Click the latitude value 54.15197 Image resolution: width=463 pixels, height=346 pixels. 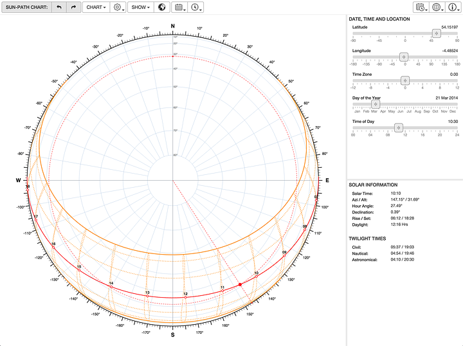pos(449,27)
